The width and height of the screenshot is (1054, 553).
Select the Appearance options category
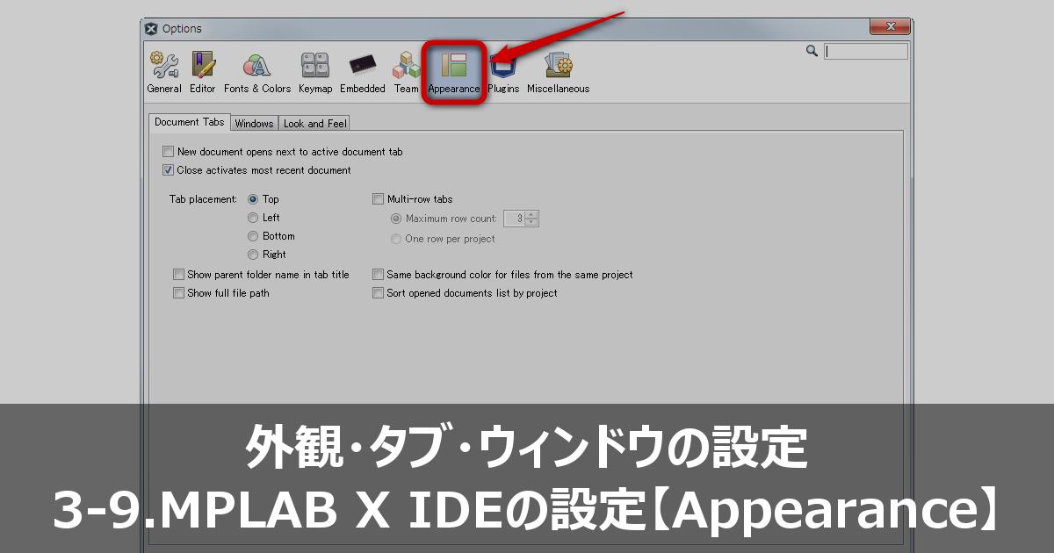(454, 73)
